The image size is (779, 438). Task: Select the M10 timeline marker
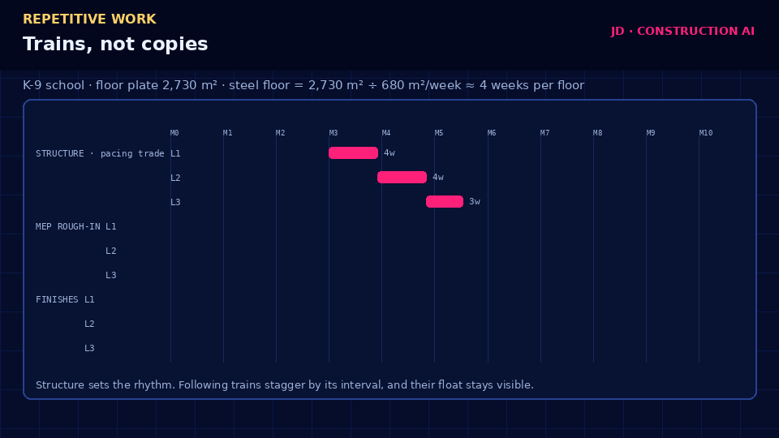(706, 133)
